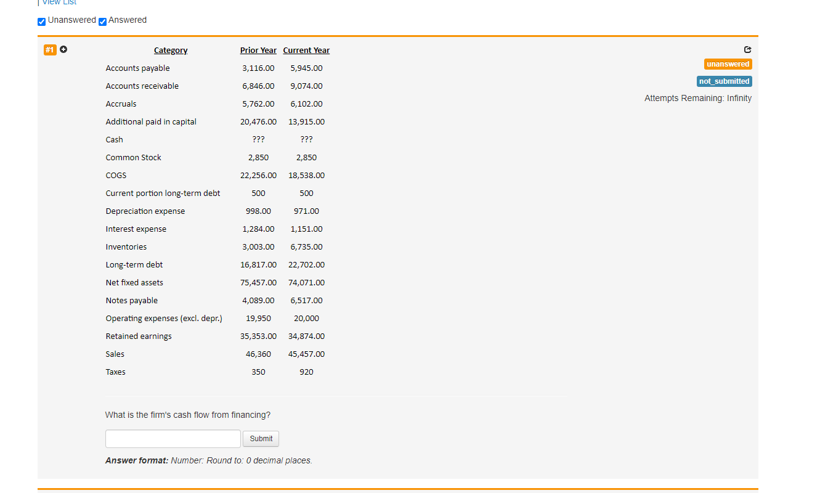
Task: Open question in new view via share icon
Action: click(x=748, y=49)
